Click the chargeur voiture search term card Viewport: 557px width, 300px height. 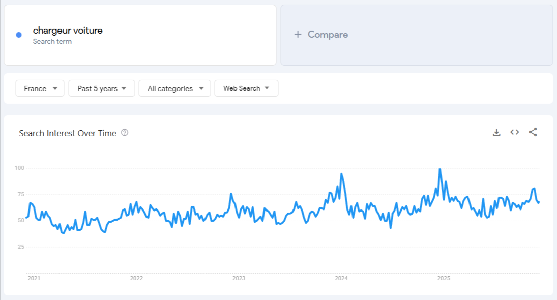coord(139,34)
